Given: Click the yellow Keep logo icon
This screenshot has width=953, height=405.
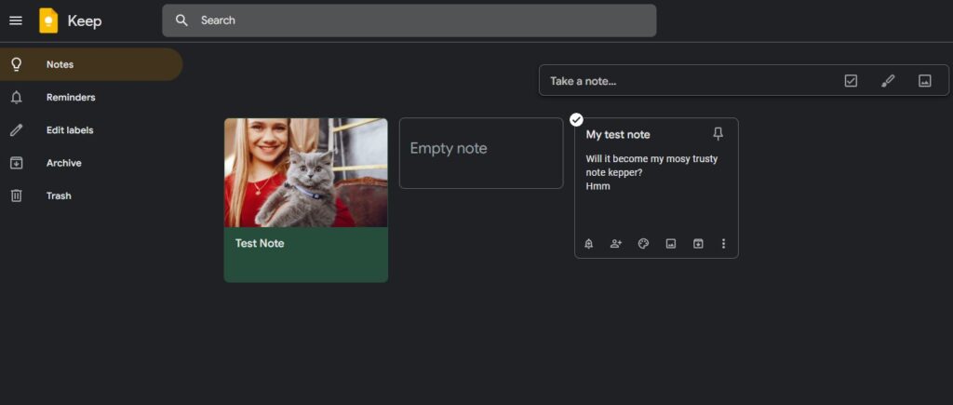Looking at the screenshot, I should (48, 20).
